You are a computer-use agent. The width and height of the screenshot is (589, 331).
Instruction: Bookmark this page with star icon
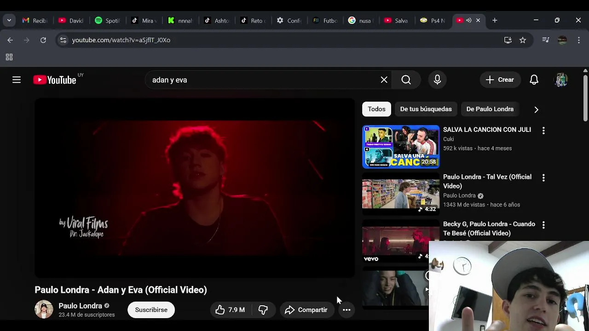click(523, 40)
